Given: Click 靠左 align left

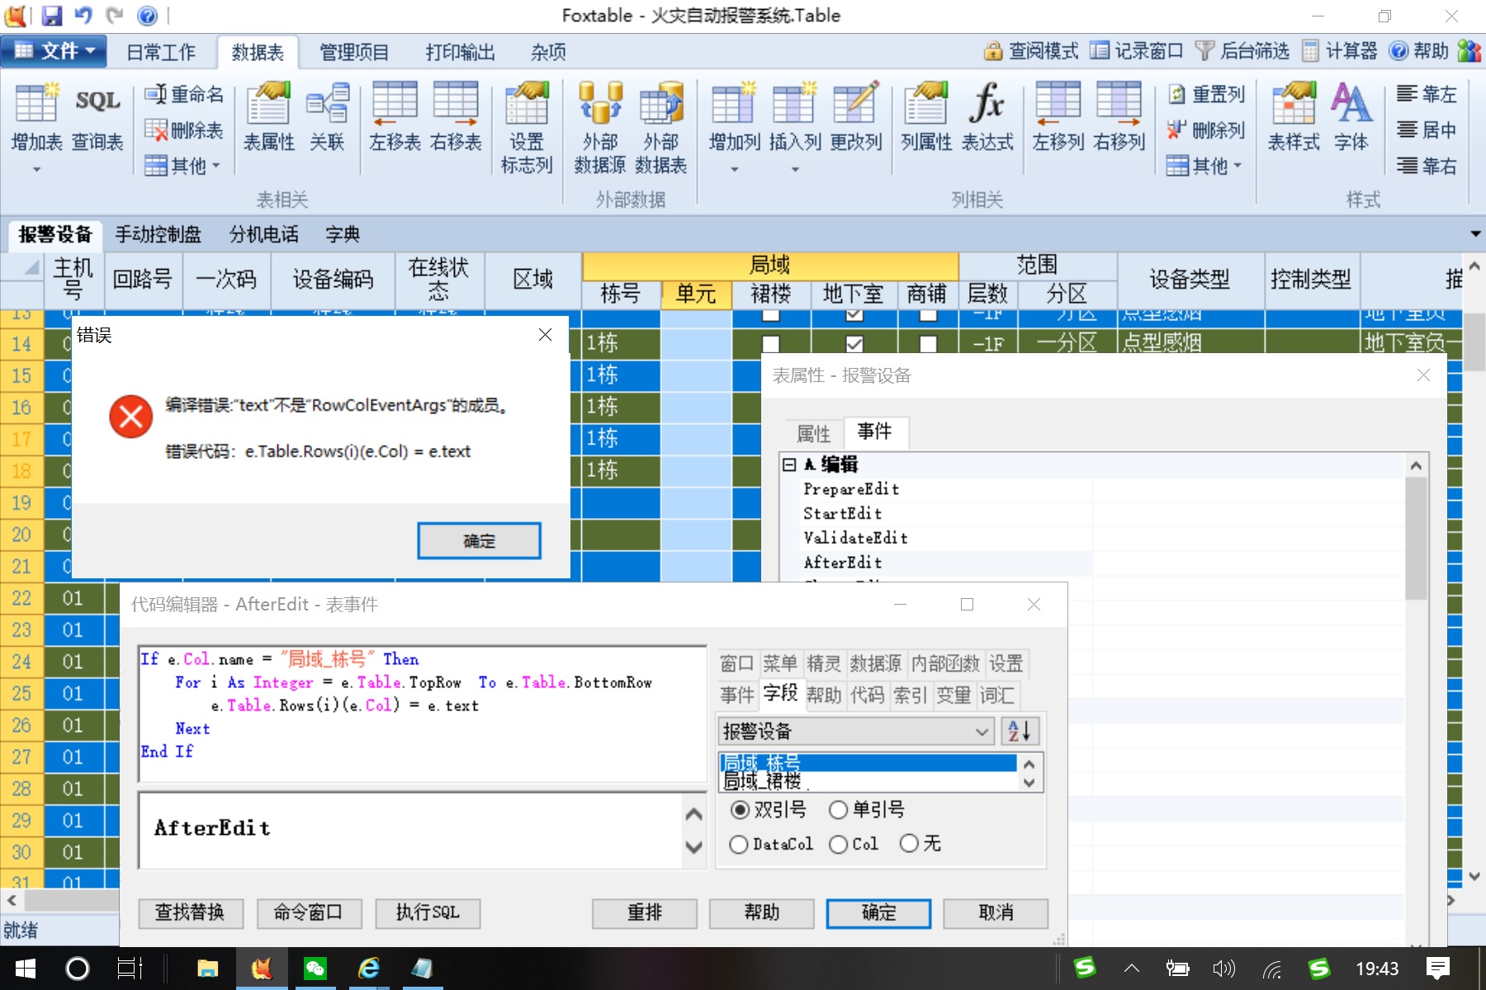Looking at the screenshot, I should 1427,94.
